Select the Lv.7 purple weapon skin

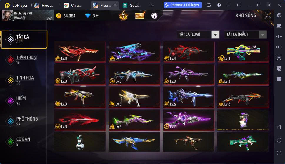189,120
